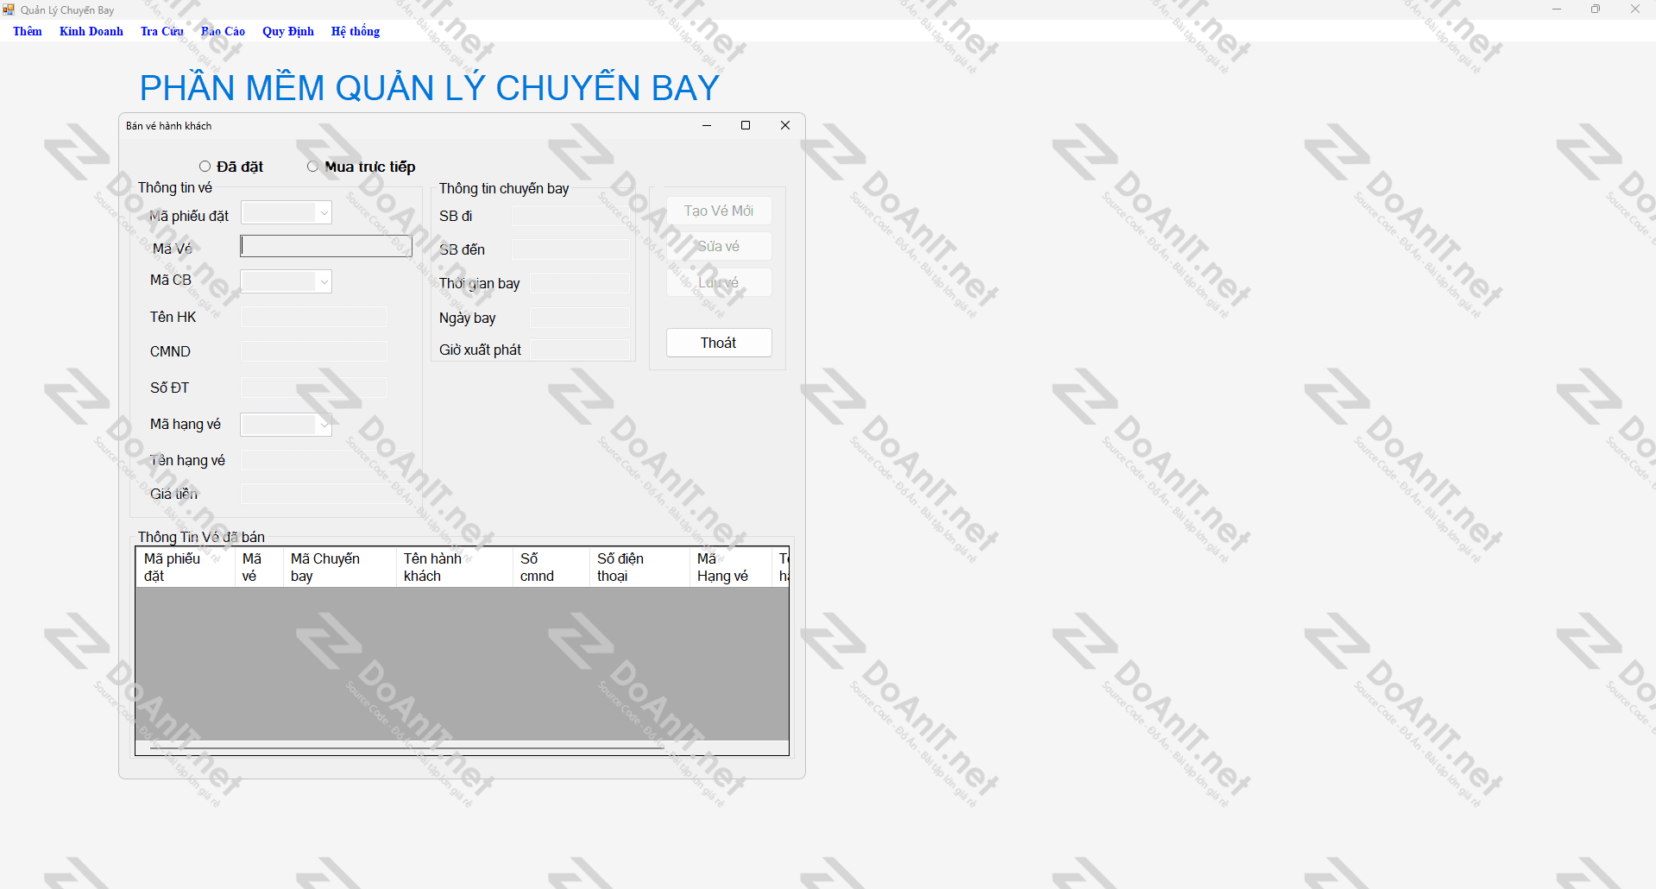Viewport: 1656px width, 889px height.
Task: Close the Bán vé hành khách window
Action: (x=785, y=125)
